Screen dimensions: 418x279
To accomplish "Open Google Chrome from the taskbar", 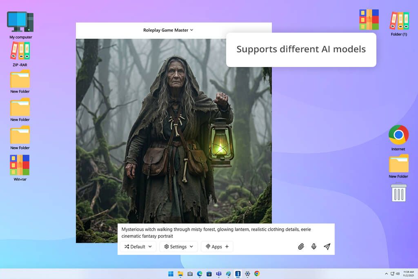I will pyautogui.click(x=257, y=274).
